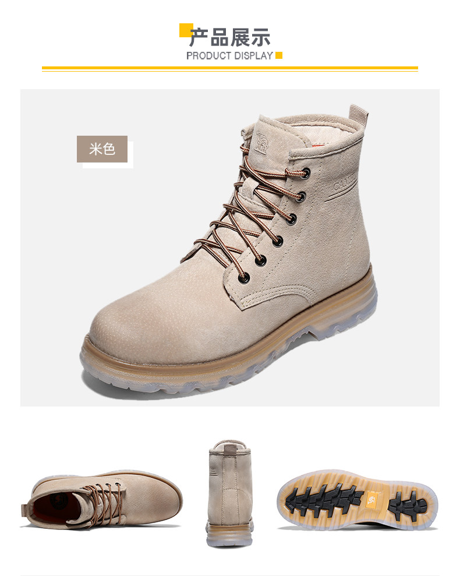Click the orange tag inside boot collar

click(319, 146)
